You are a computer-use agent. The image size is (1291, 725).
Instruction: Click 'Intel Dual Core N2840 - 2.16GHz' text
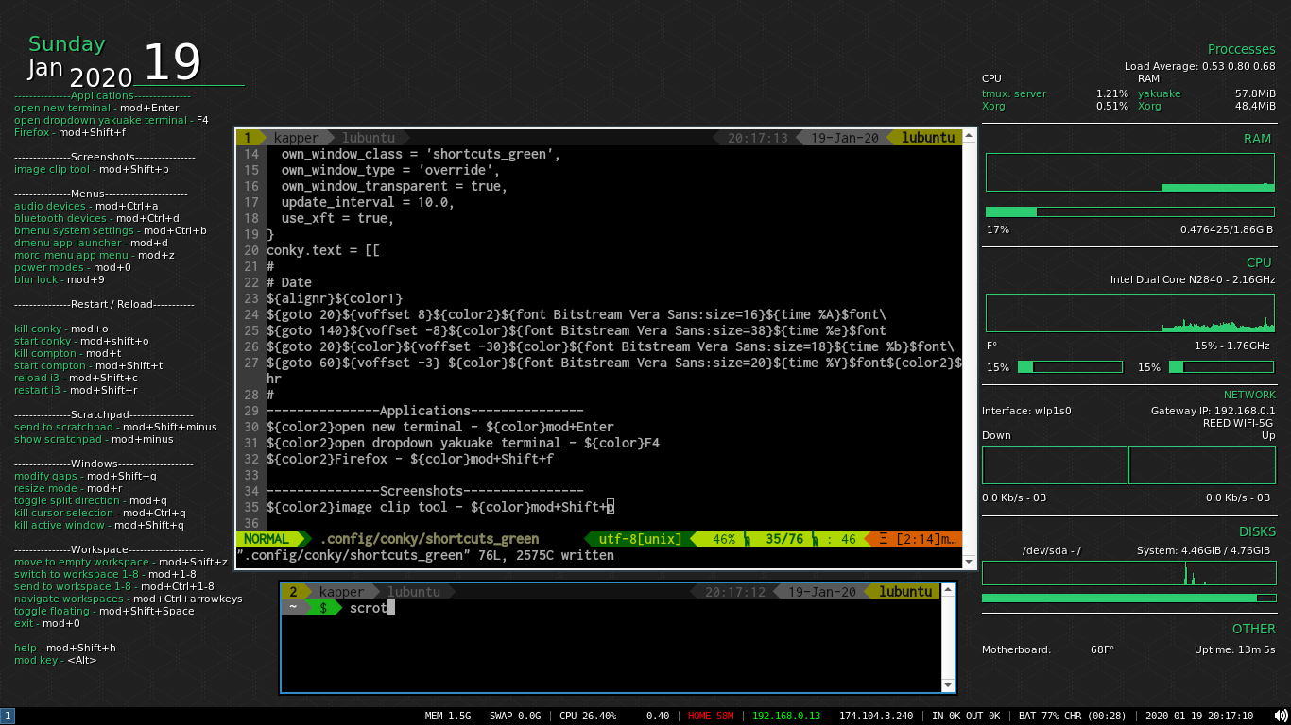(1193, 280)
